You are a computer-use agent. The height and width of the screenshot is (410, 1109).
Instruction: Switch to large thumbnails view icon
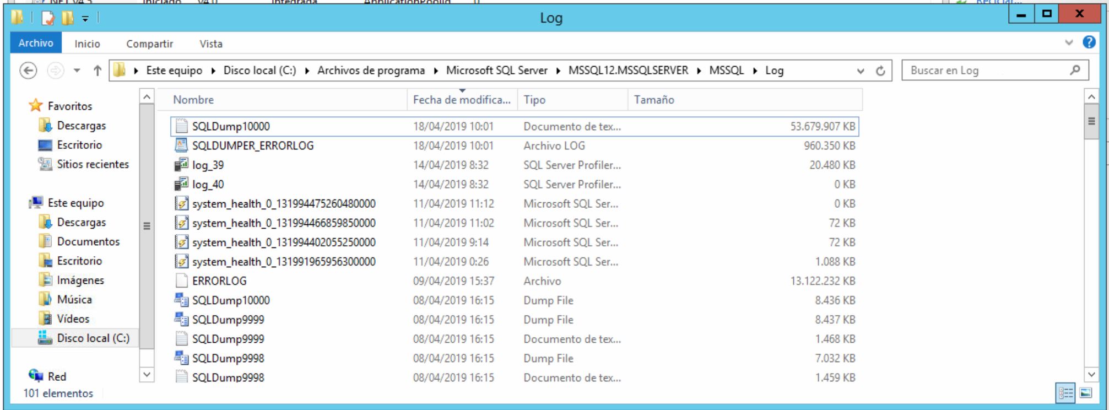click(x=1086, y=393)
